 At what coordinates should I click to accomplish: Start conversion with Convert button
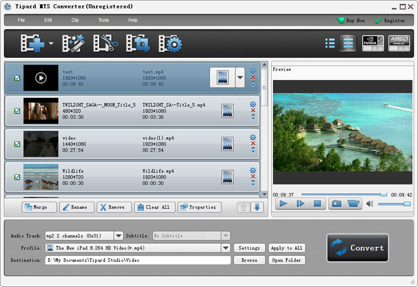point(358,248)
